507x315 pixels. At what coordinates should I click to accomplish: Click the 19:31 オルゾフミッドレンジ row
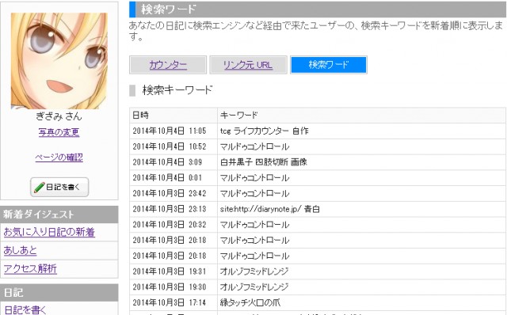(x=318, y=271)
